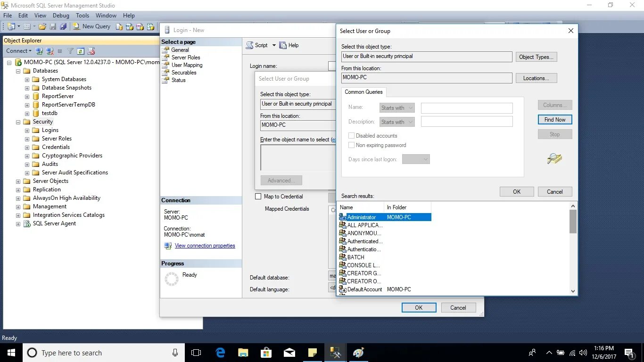Open the Connect dropdown in Object Explorer

tap(19, 51)
